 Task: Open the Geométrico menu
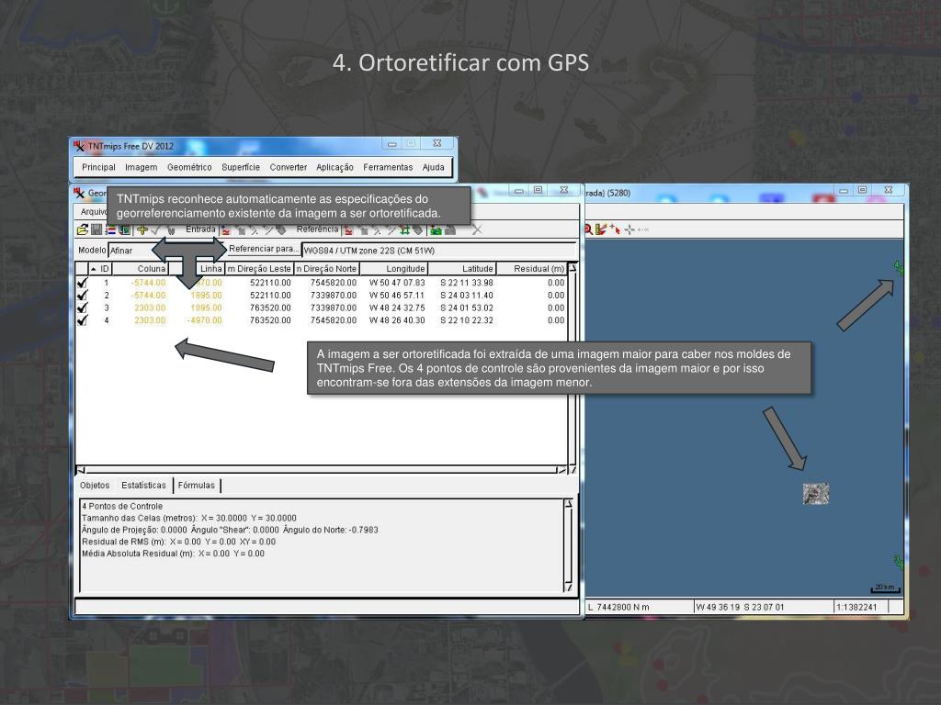[x=189, y=167]
